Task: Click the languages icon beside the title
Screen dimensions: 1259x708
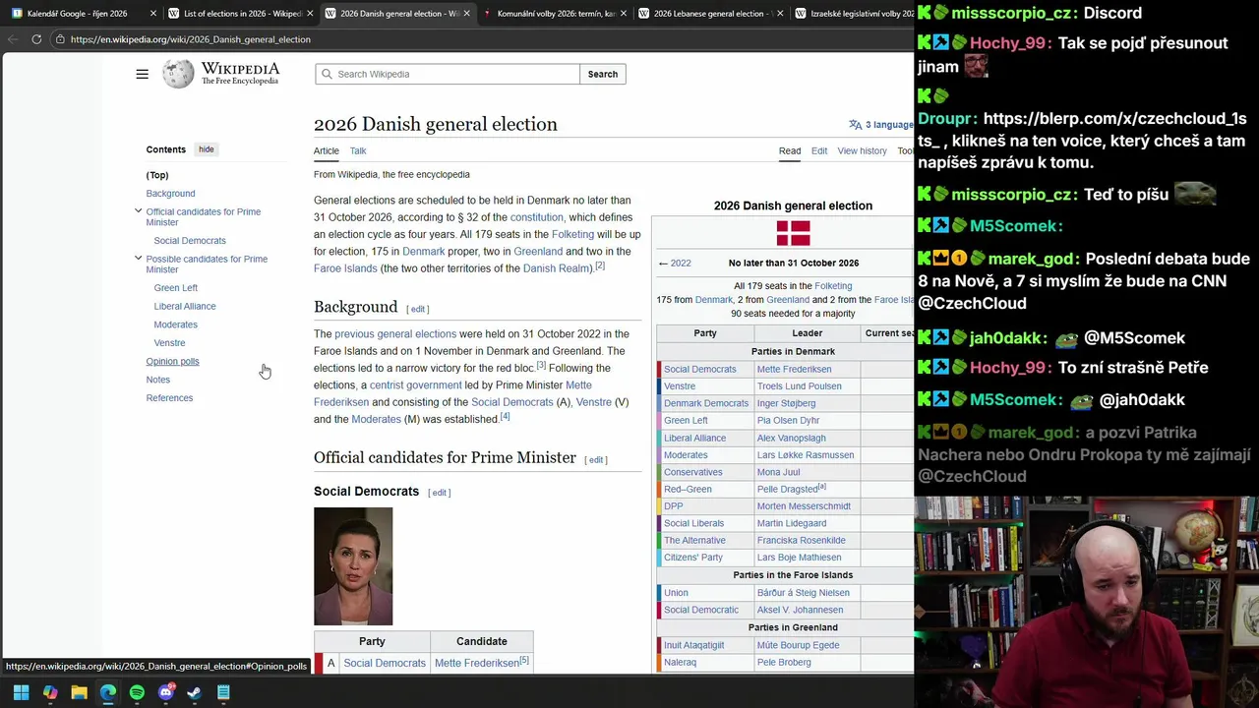Action: [855, 125]
